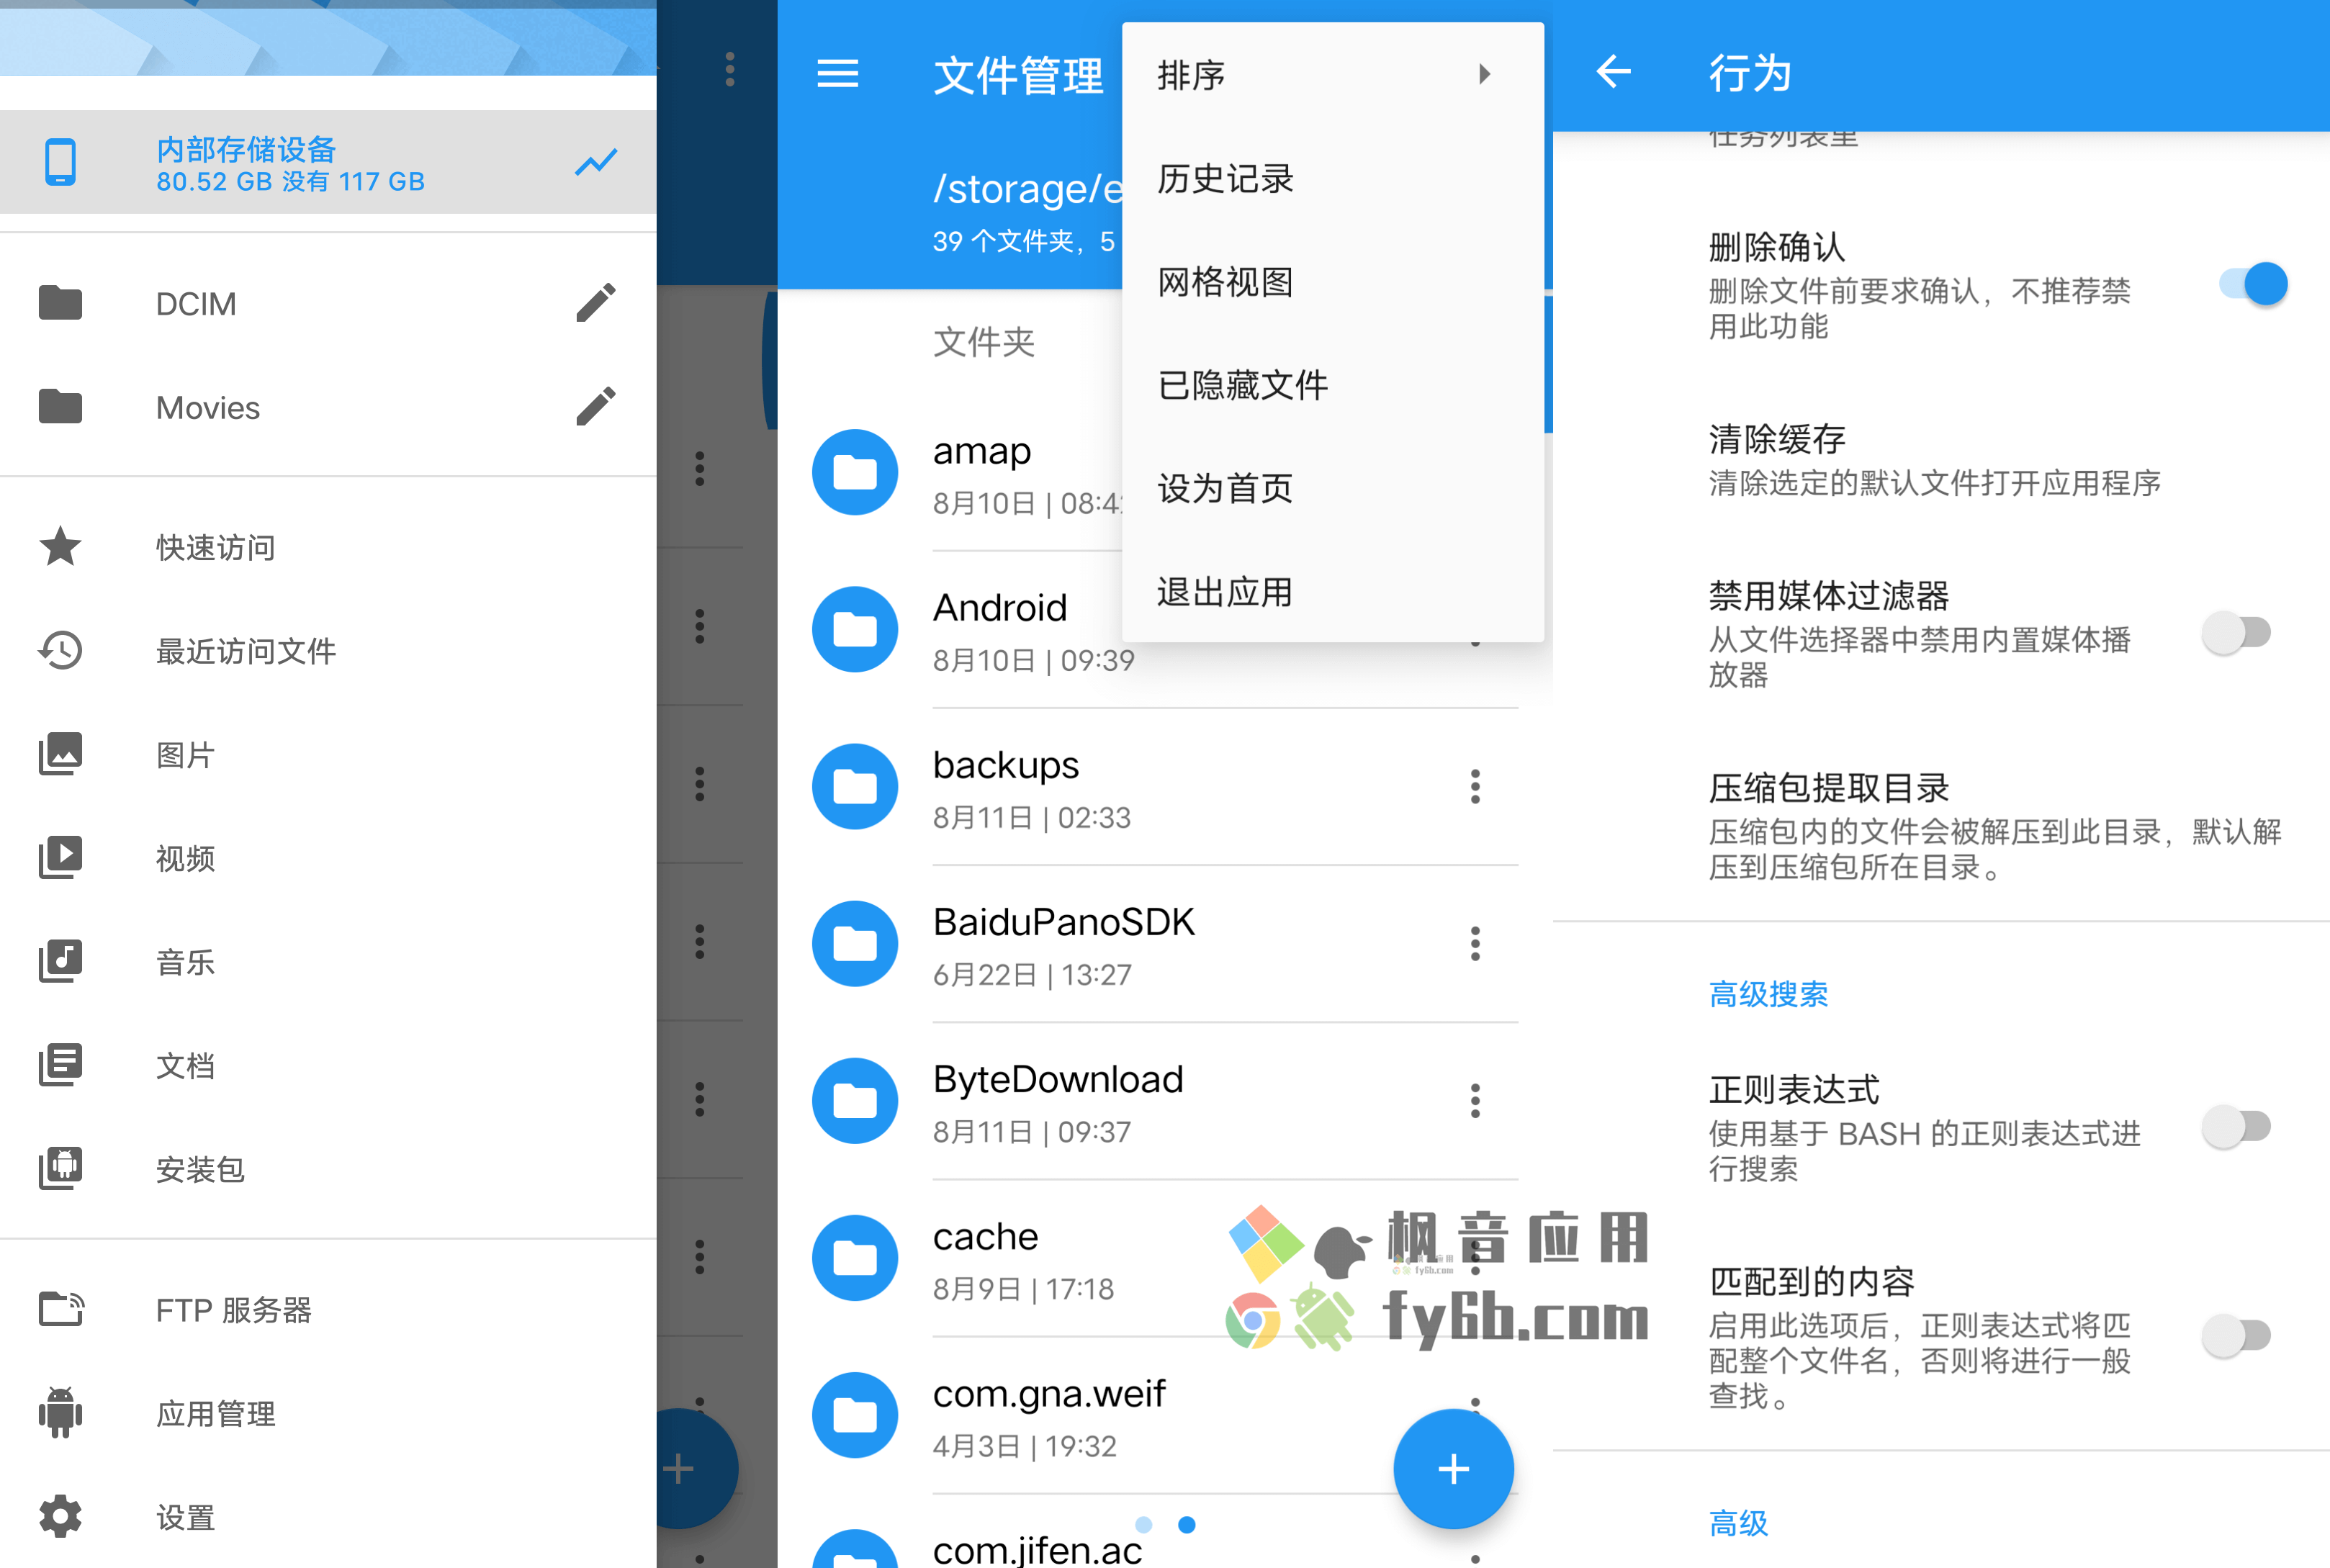Open more options for ByteDownload folder
Image resolution: width=2330 pixels, height=1568 pixels.
coord(1475,1100)
